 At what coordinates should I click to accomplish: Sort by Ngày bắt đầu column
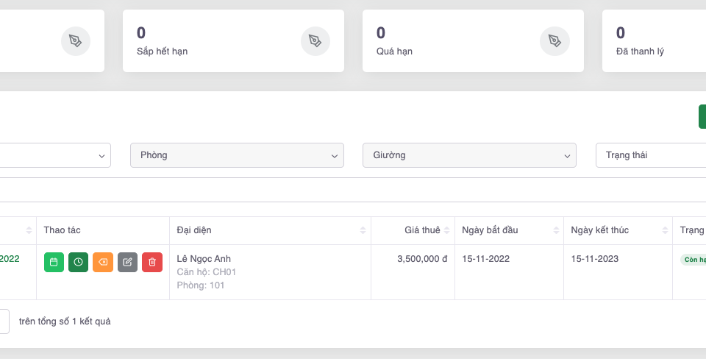509,230
